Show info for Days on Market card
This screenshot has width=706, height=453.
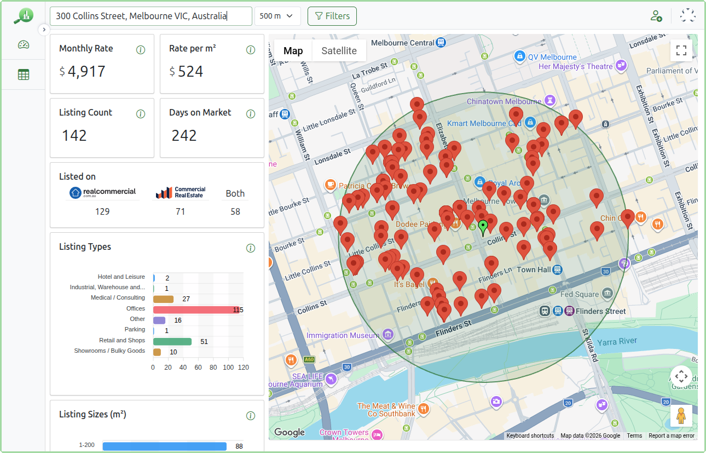click(251, 114)
